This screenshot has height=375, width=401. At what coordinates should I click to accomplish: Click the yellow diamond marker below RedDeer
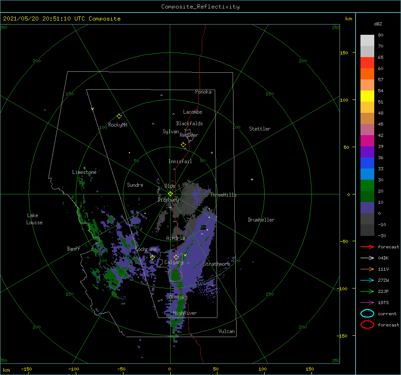tap(184, 145)
